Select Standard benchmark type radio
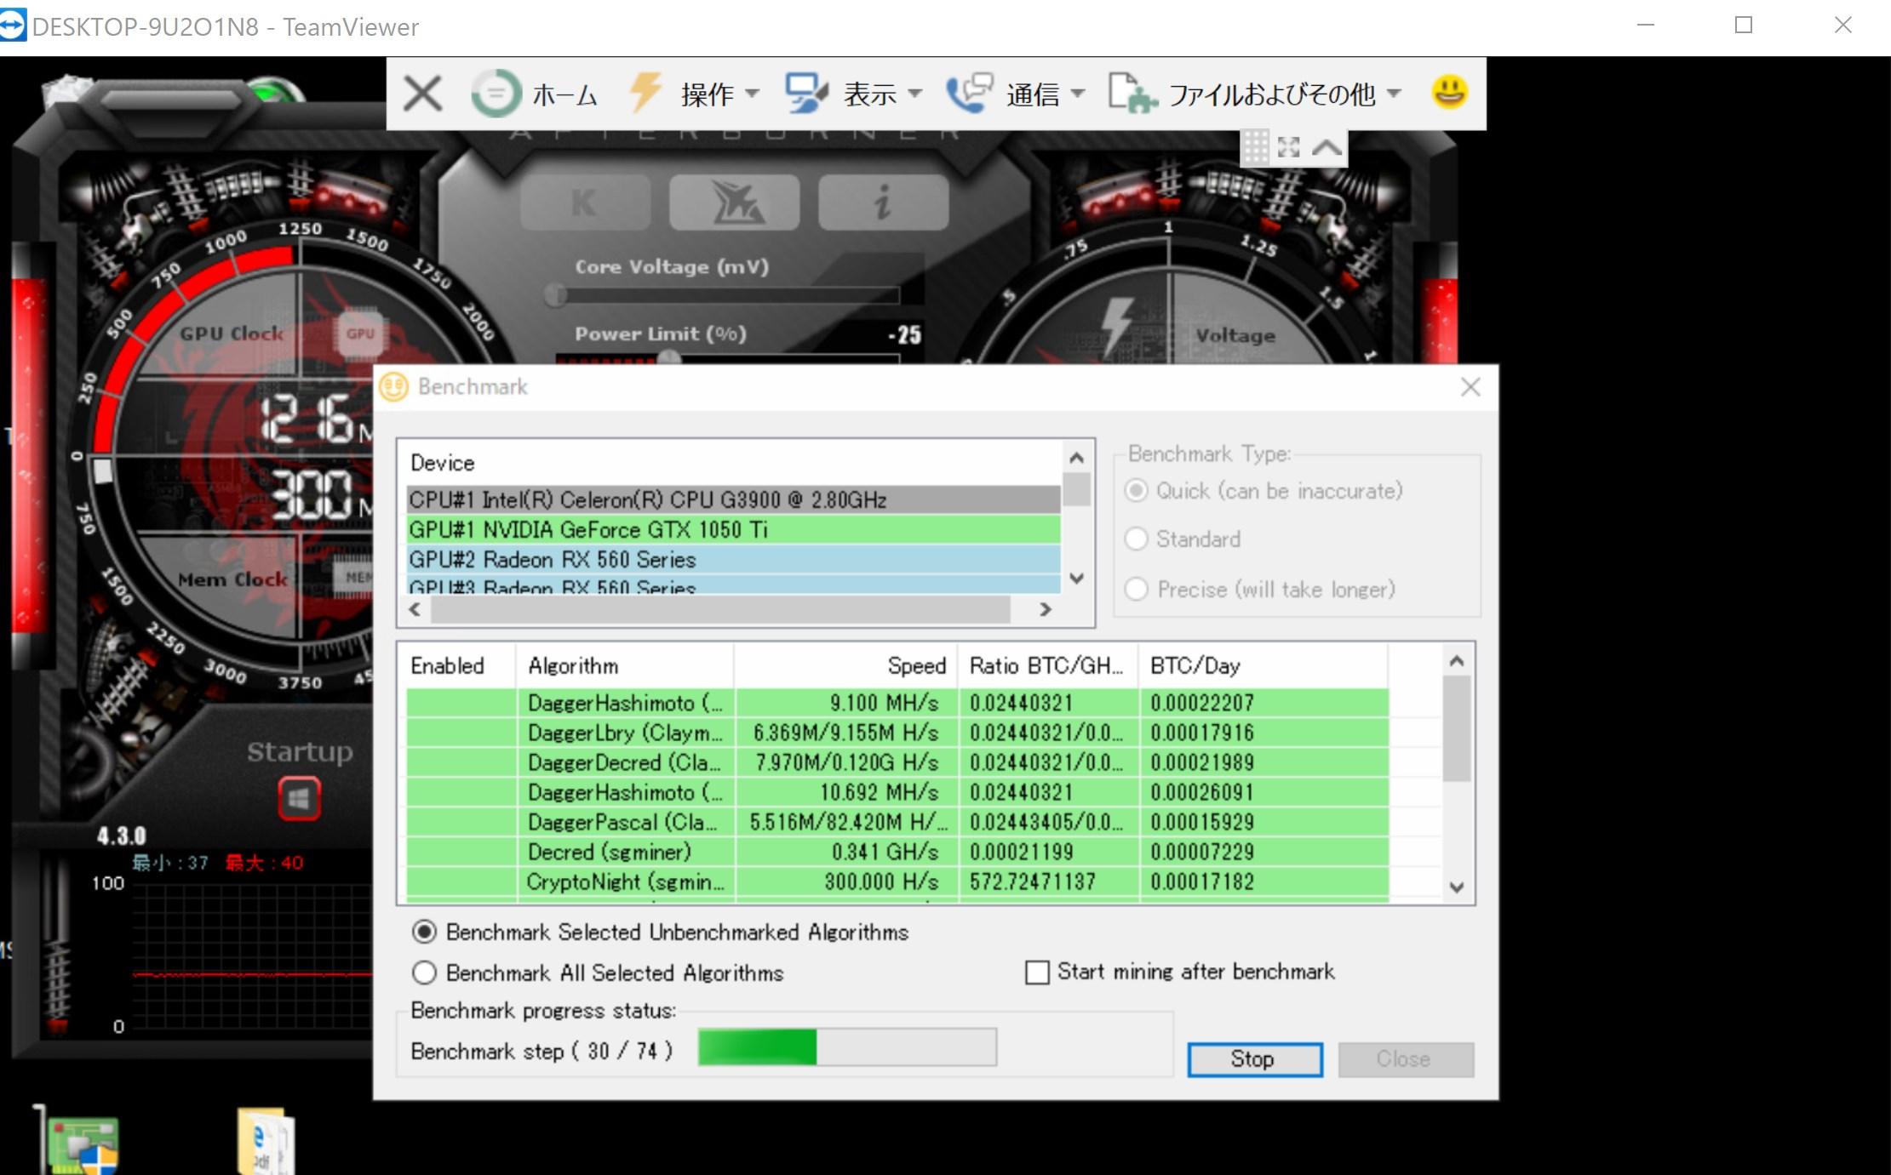Image resolution: width=1891 pixels, height=1175 pixels. [x=1137, y=539]
